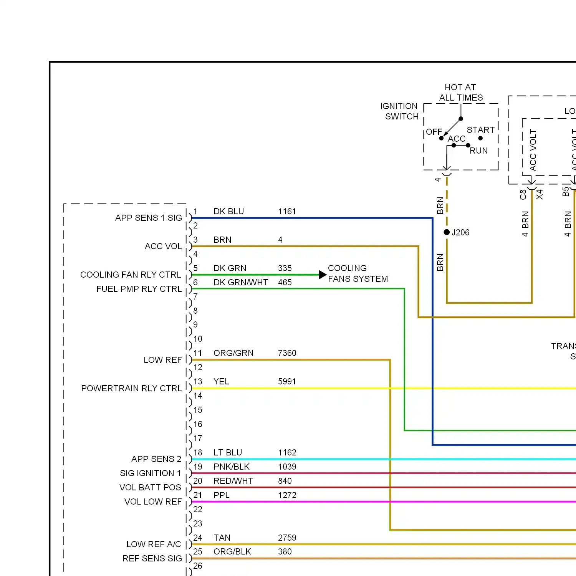576x576 pixels.
Task: Click the APP SENS 1 SIG label
Action: pyautogui.click(x=148, y=218)
